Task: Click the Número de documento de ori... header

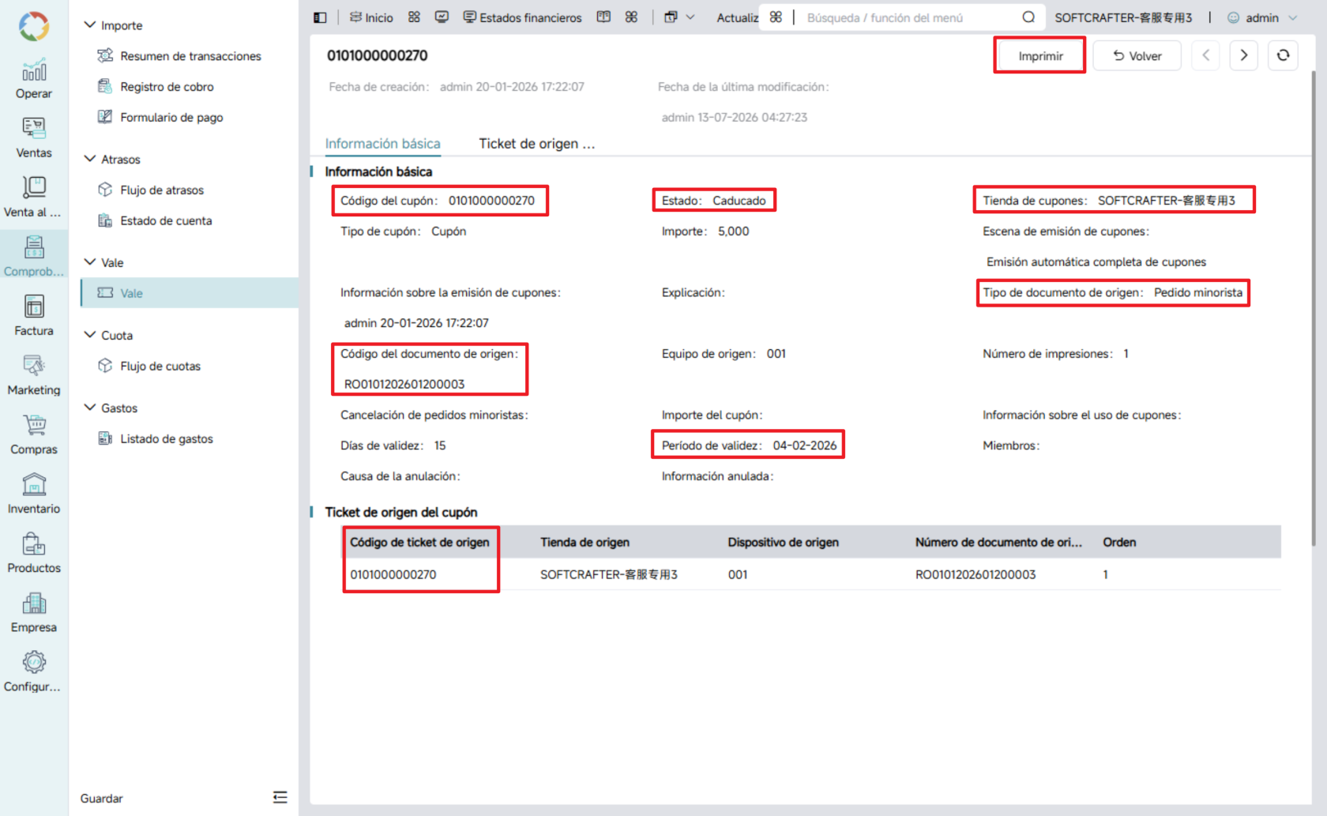Action: click(998, 543)
